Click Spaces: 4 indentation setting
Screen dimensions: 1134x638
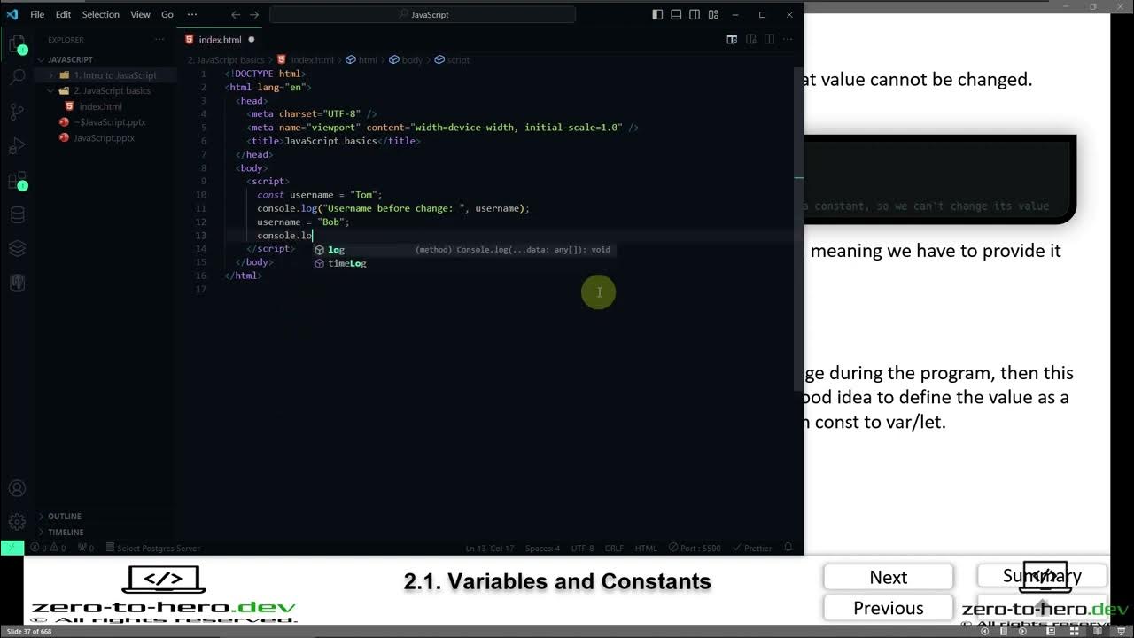(x=542, y=549)
